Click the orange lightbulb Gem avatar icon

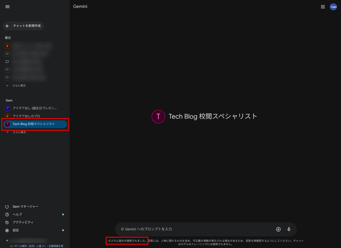click(x=7, y=116)
